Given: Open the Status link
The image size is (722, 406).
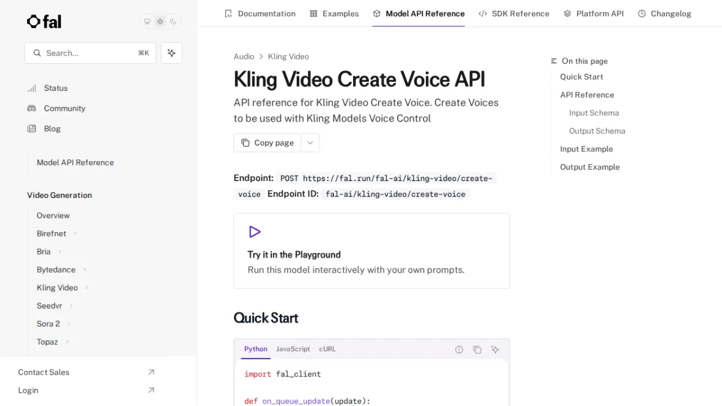Looking at the screenshot, I should click(x=55, y=88).
